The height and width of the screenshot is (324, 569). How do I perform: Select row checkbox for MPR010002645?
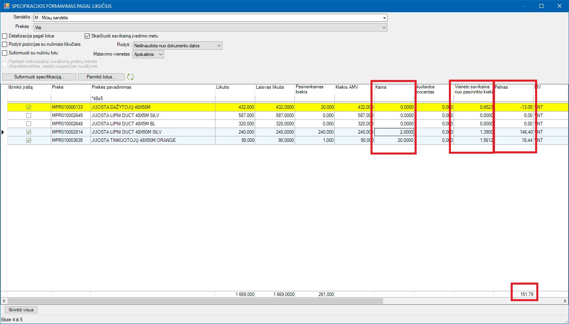(x=28, y=115)
